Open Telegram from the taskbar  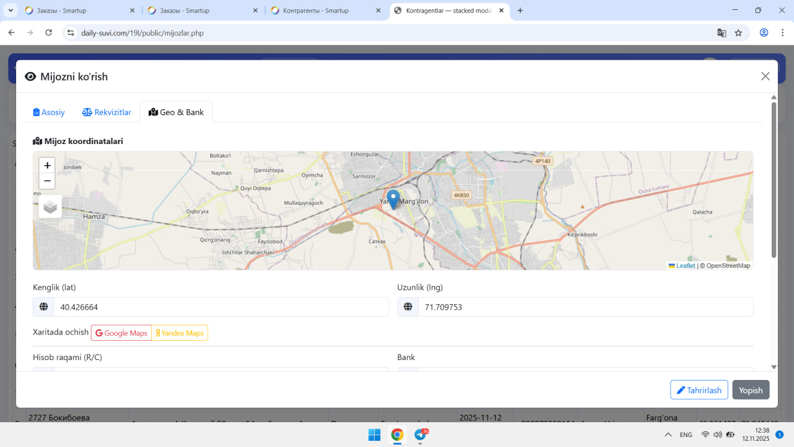pos(420,435)
